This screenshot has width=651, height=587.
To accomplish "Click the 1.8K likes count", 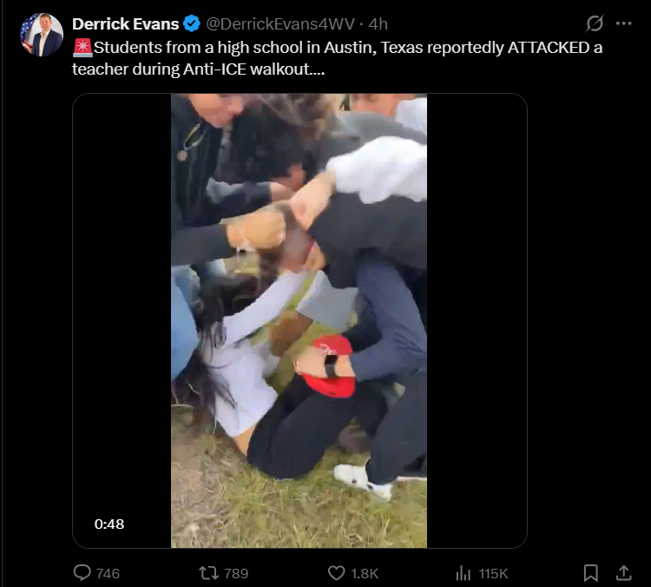I will coord(365,574).
